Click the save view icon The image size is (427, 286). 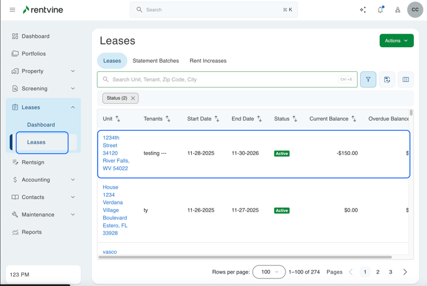pos(387,79)
